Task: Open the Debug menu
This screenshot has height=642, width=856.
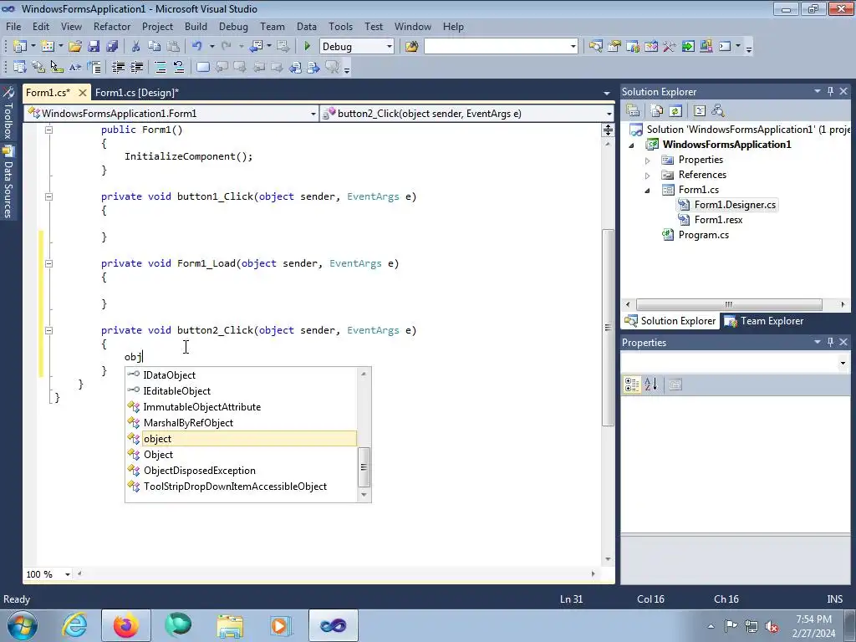Action: (x=233, y=26)
